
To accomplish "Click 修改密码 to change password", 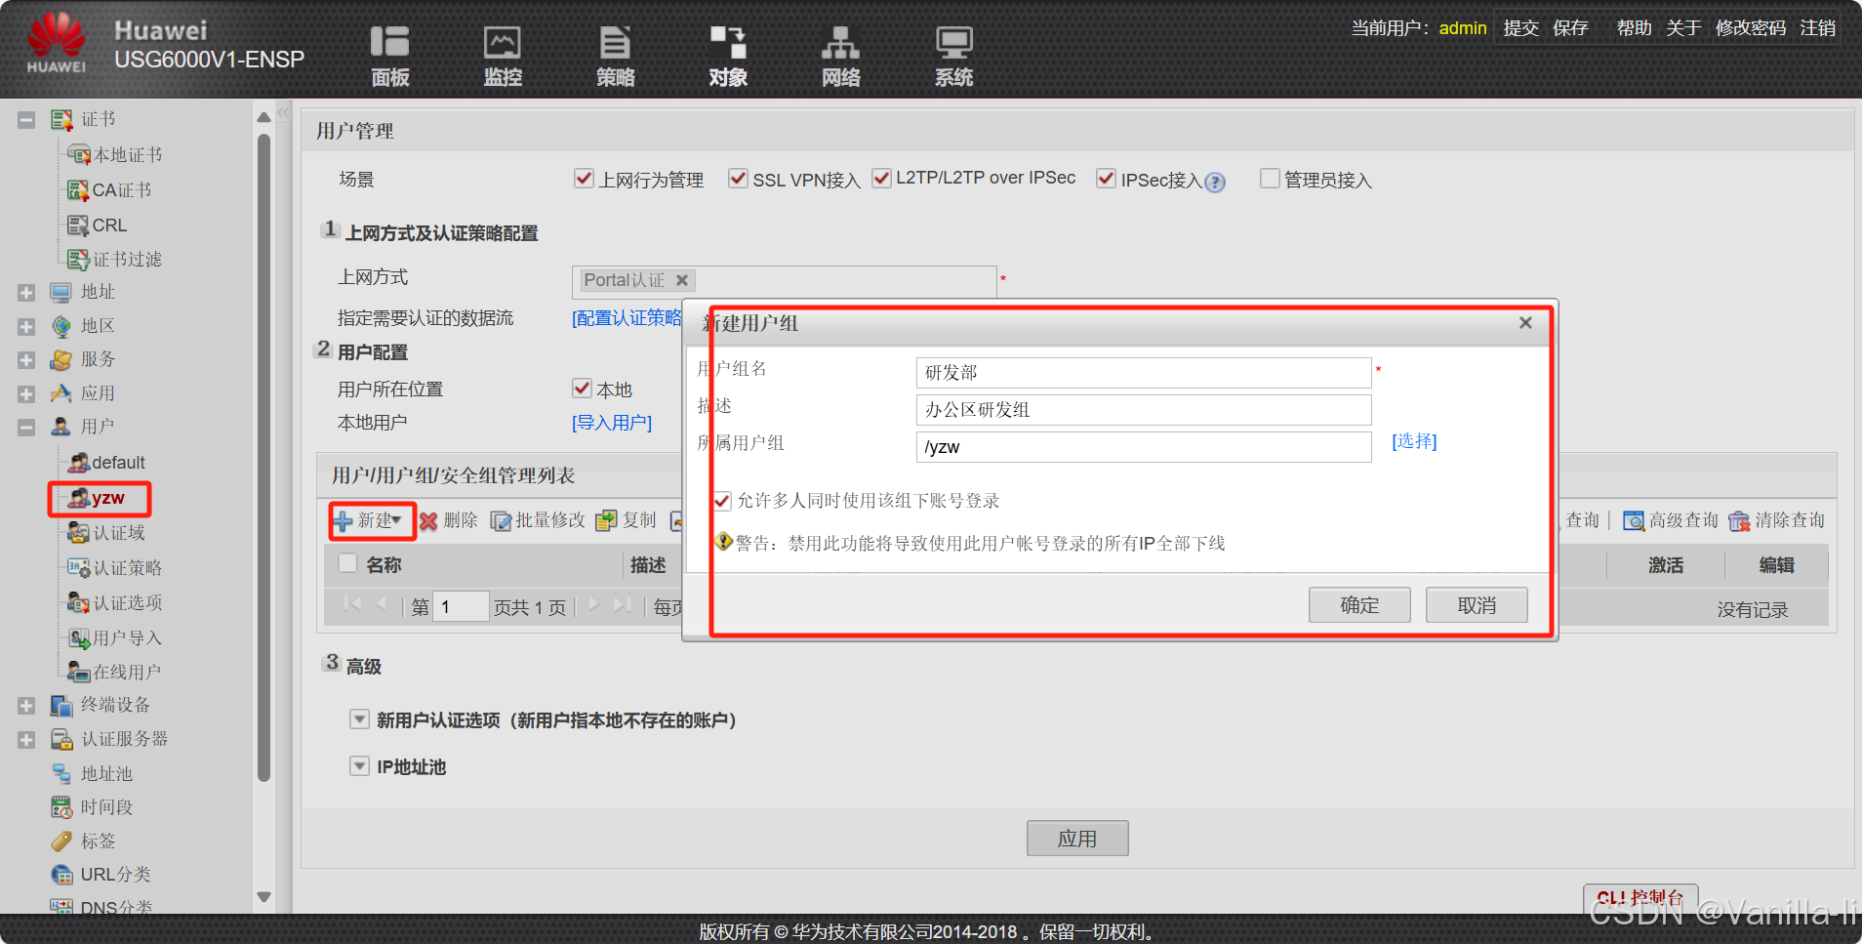I will coord(1751,28).
